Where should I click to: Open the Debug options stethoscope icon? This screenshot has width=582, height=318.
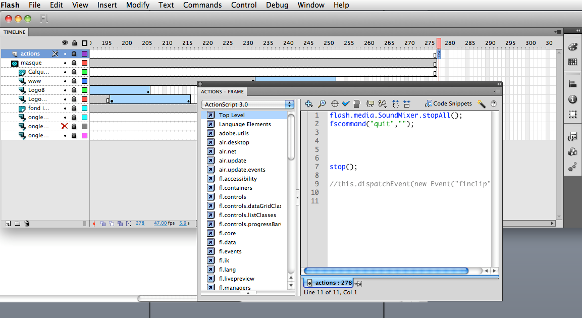click(382, 103)
